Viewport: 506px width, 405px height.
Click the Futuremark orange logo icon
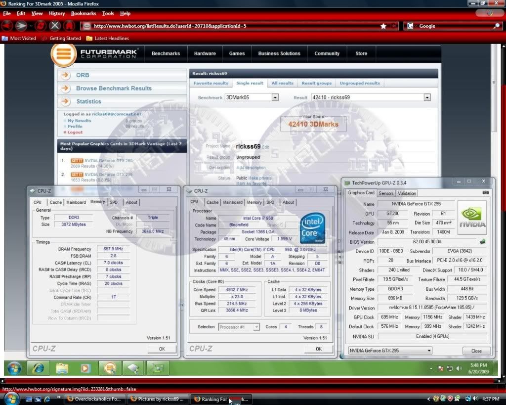64,54
